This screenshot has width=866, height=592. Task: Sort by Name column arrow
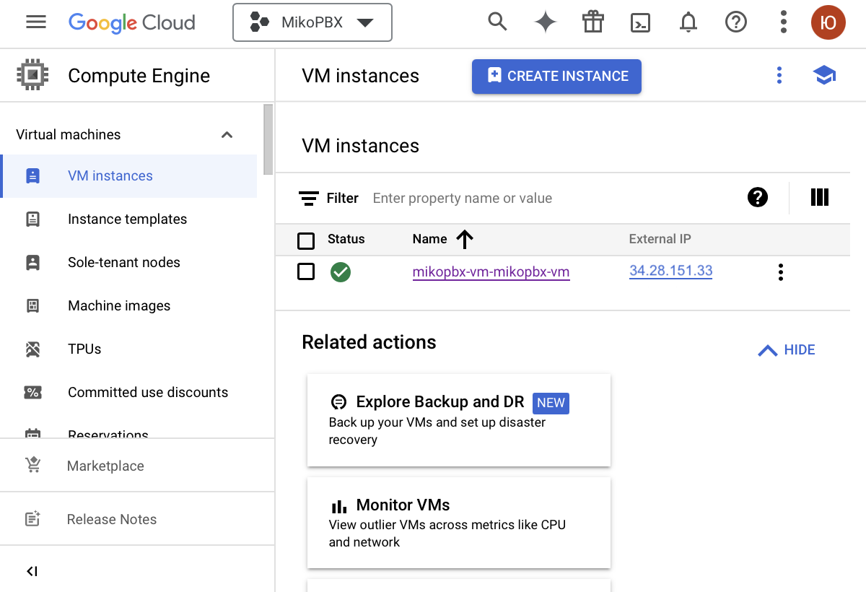pos(465,240)
